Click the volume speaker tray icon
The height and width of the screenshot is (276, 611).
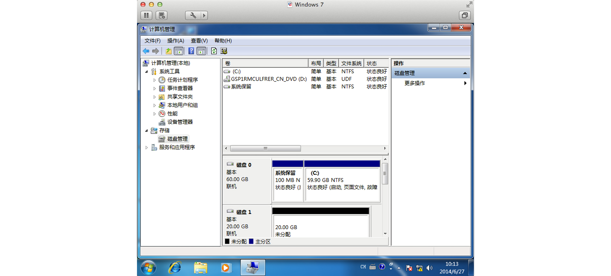click(x=429, y=268)
